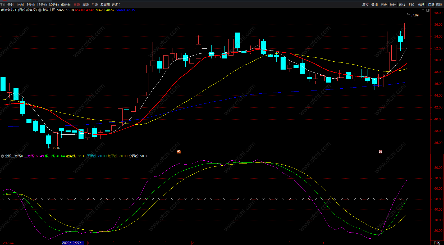Viewport: 444px width, 245px height.
Task: Add stock via +自选 button
Action: coord(430,4)
